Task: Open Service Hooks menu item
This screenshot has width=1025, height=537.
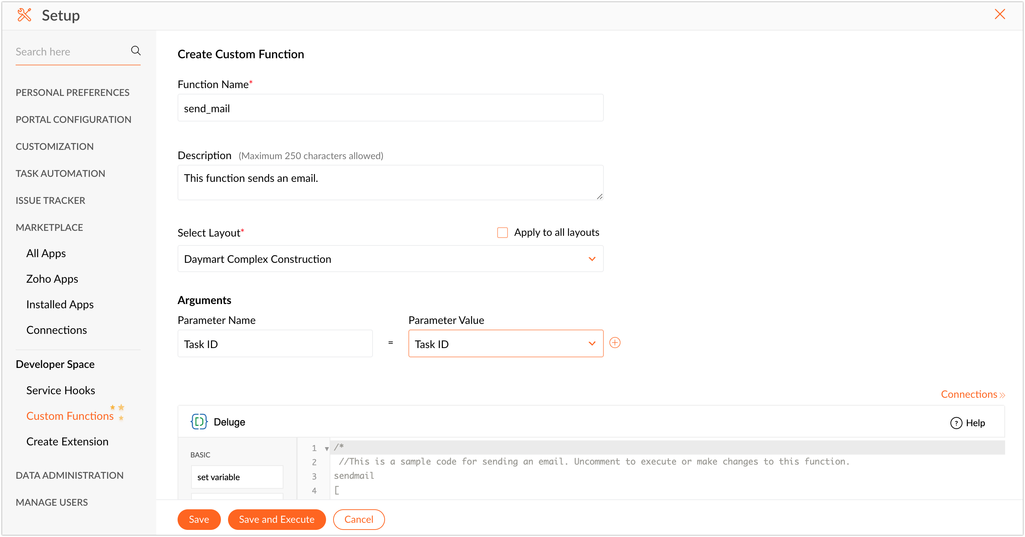Action: pyautogui.click(x=60, y=390)
